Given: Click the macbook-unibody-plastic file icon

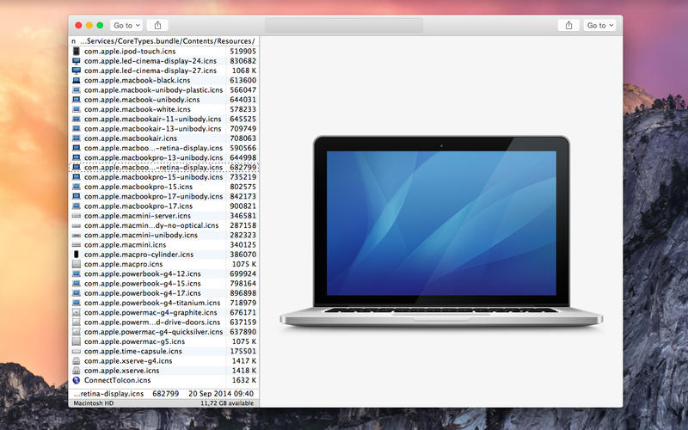Looking at the screenshot, I should (x=77, y=90).
